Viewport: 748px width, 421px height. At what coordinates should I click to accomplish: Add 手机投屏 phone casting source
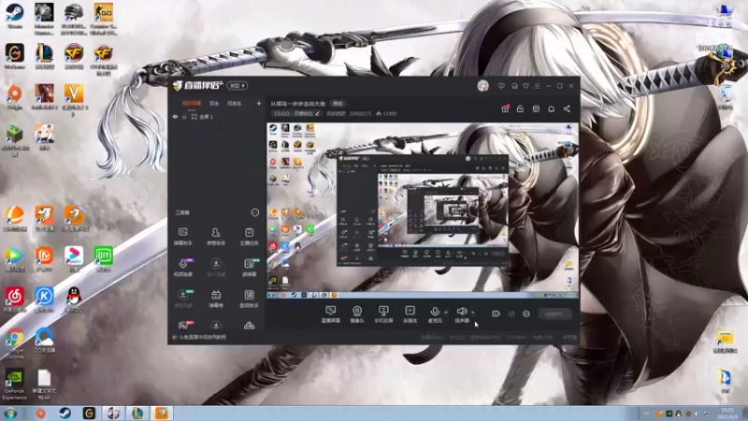[383, 314]
